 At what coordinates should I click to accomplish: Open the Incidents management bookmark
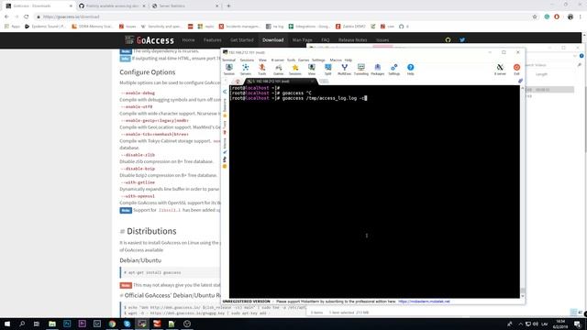[x=239, y=27]
